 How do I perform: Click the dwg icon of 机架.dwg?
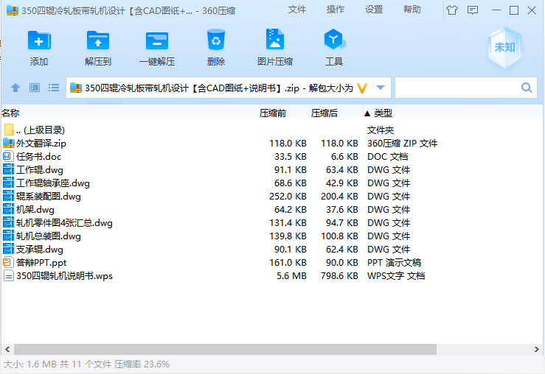tap(8, 209)
